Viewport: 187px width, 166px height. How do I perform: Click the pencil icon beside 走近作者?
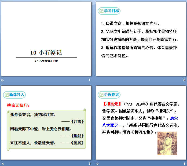[x=101, y=95]
